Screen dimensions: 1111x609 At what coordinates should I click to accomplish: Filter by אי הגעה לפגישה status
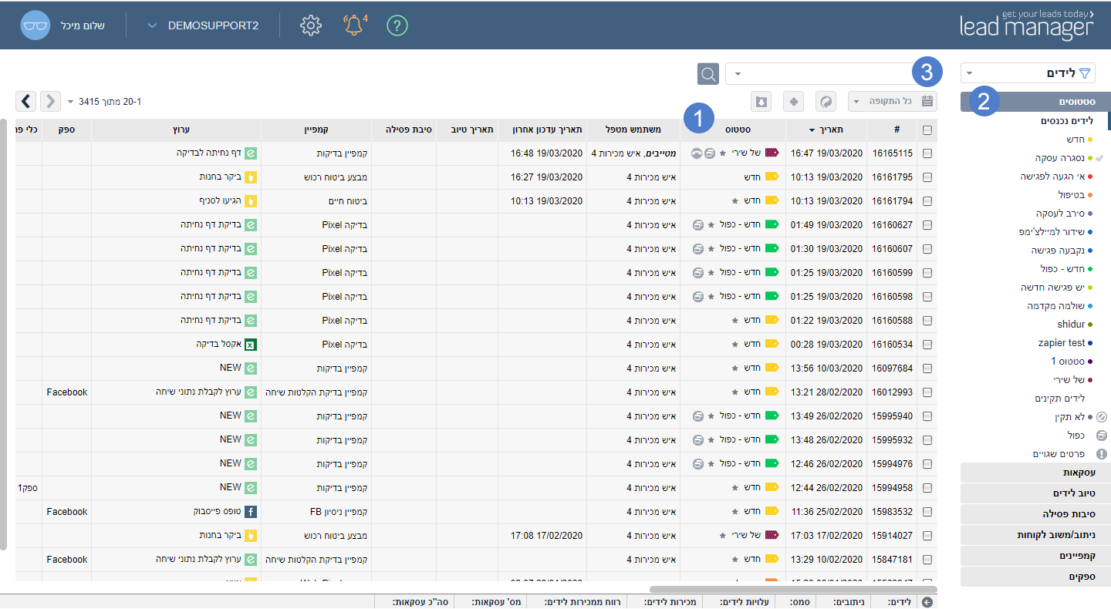(x=1053, y=177)
